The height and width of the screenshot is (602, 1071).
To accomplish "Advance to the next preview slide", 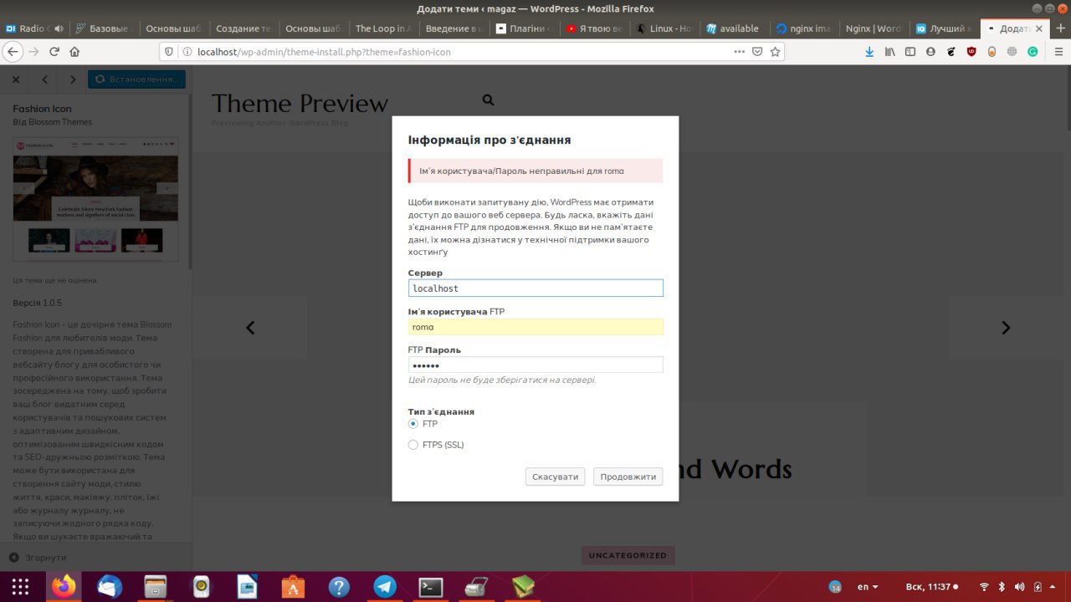I will click(1006, 328).
